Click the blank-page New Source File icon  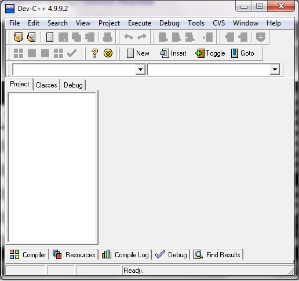(x=50, y=37)
